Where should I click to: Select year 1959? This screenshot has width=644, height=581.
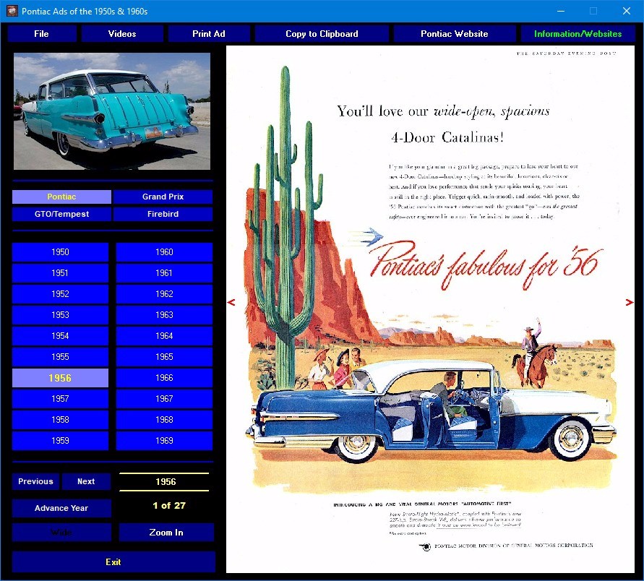point(61,441)
